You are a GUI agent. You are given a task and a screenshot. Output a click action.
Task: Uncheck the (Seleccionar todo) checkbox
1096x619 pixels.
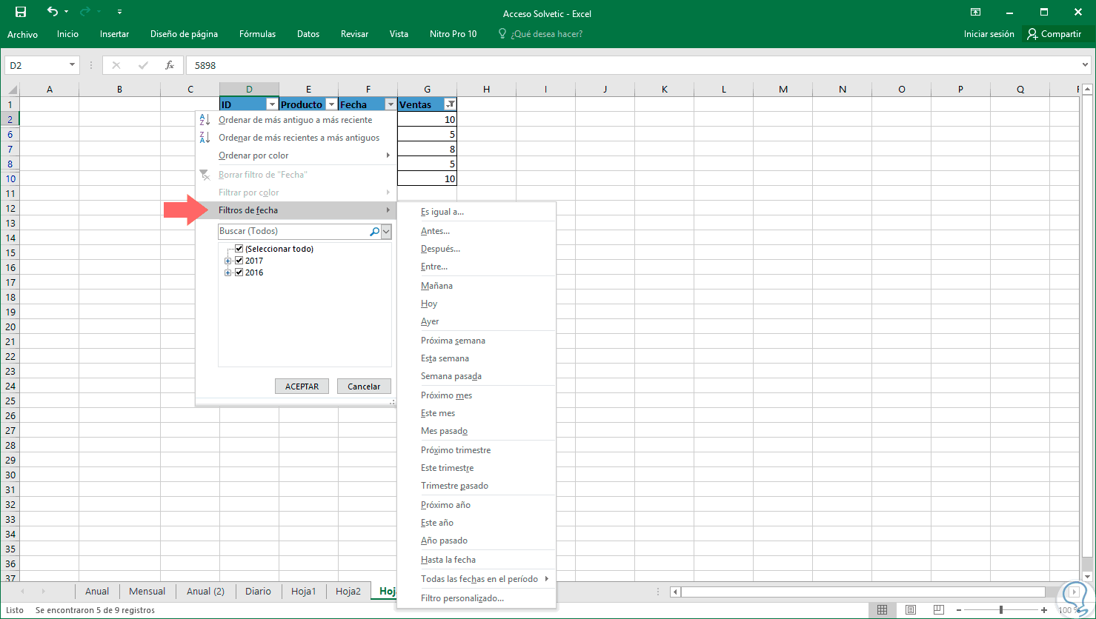239,249
